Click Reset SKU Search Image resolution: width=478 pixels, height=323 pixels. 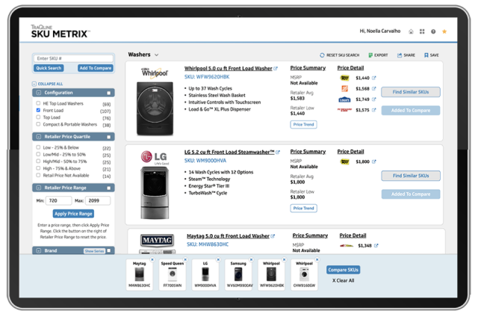(x=339, y=55)
